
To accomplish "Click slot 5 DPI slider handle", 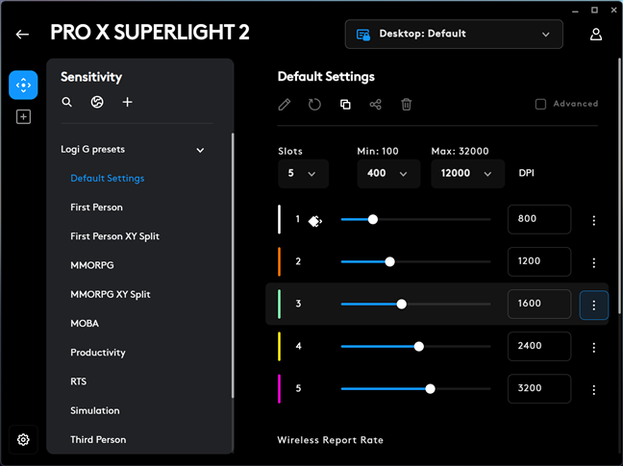I will 430,388.
